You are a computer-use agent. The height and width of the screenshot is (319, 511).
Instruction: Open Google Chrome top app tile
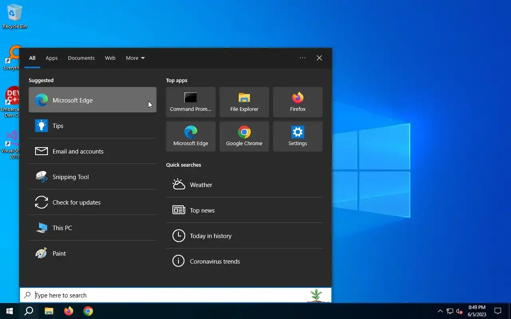coord(244,136)
